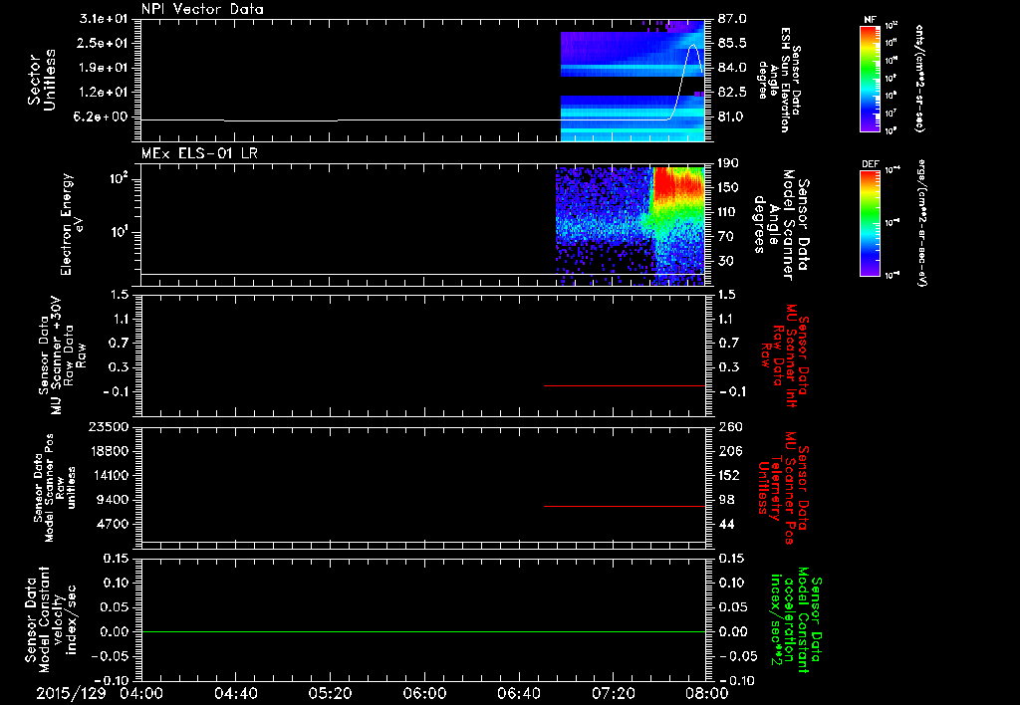Screen dimensions: 1020x705
Task: Click the red MU Scanner Pos Telemetry line
Action: pos(625,506)
